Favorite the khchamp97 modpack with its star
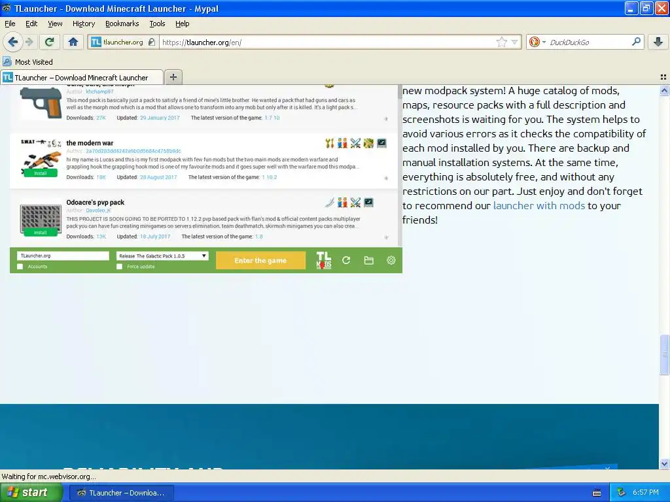670x502 pixels. [386, 119]
